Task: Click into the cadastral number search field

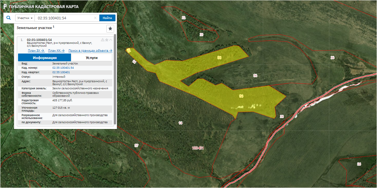Action: click(64, 18)
